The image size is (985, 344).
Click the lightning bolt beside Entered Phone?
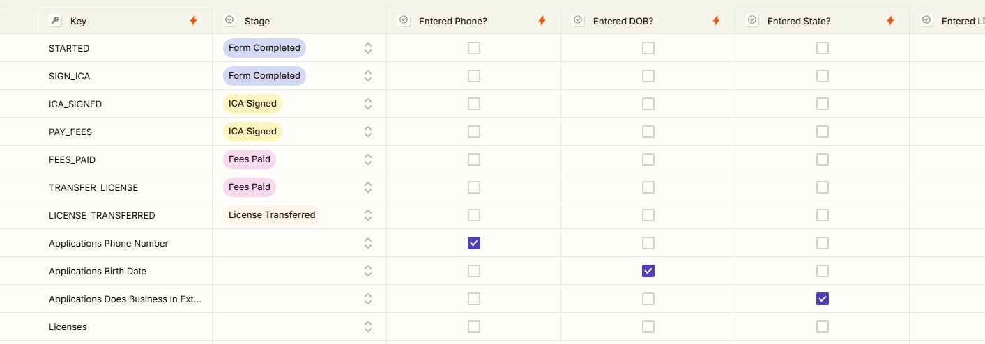click(x=542, y=21)
